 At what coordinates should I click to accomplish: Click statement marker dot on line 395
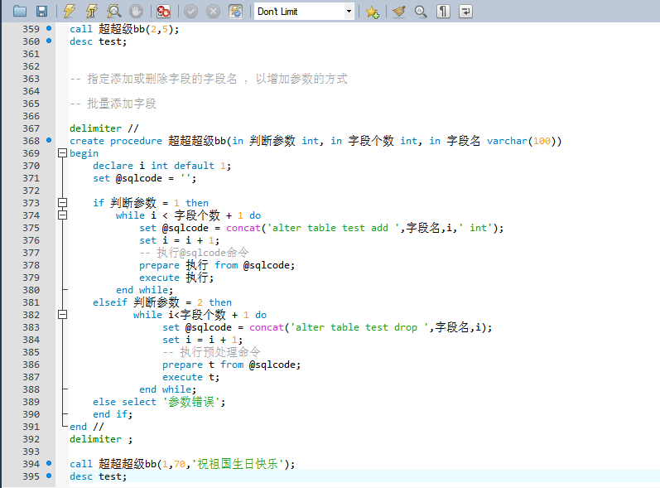(x=49, y=476)
